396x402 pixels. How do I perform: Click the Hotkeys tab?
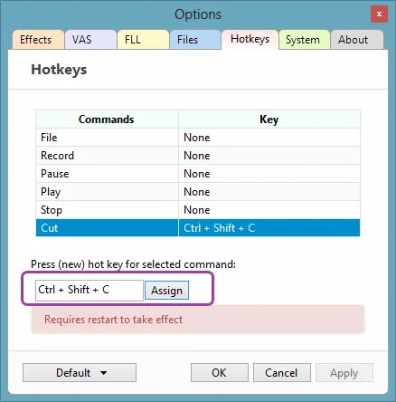(250, 39)
